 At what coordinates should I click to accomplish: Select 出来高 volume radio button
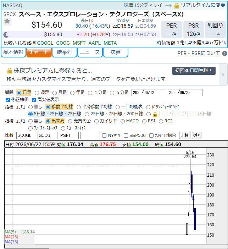click(48, 121)
